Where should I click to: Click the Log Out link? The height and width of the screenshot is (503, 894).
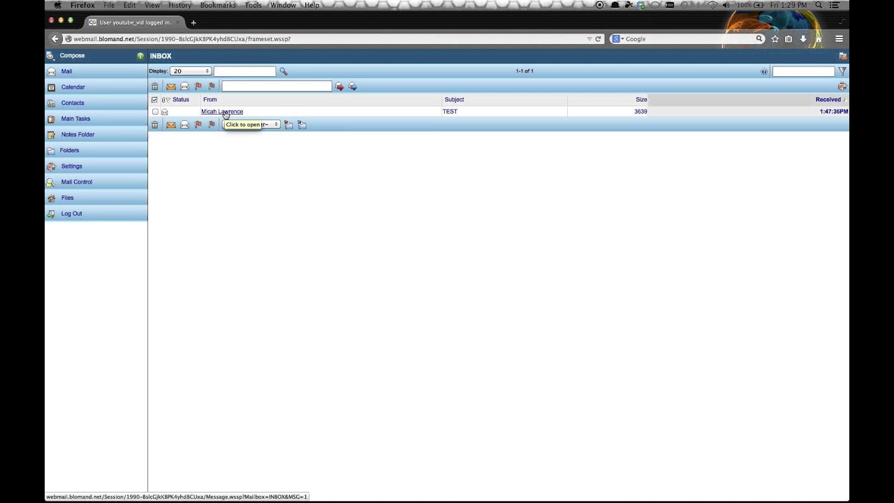click(x=71, y=214)
